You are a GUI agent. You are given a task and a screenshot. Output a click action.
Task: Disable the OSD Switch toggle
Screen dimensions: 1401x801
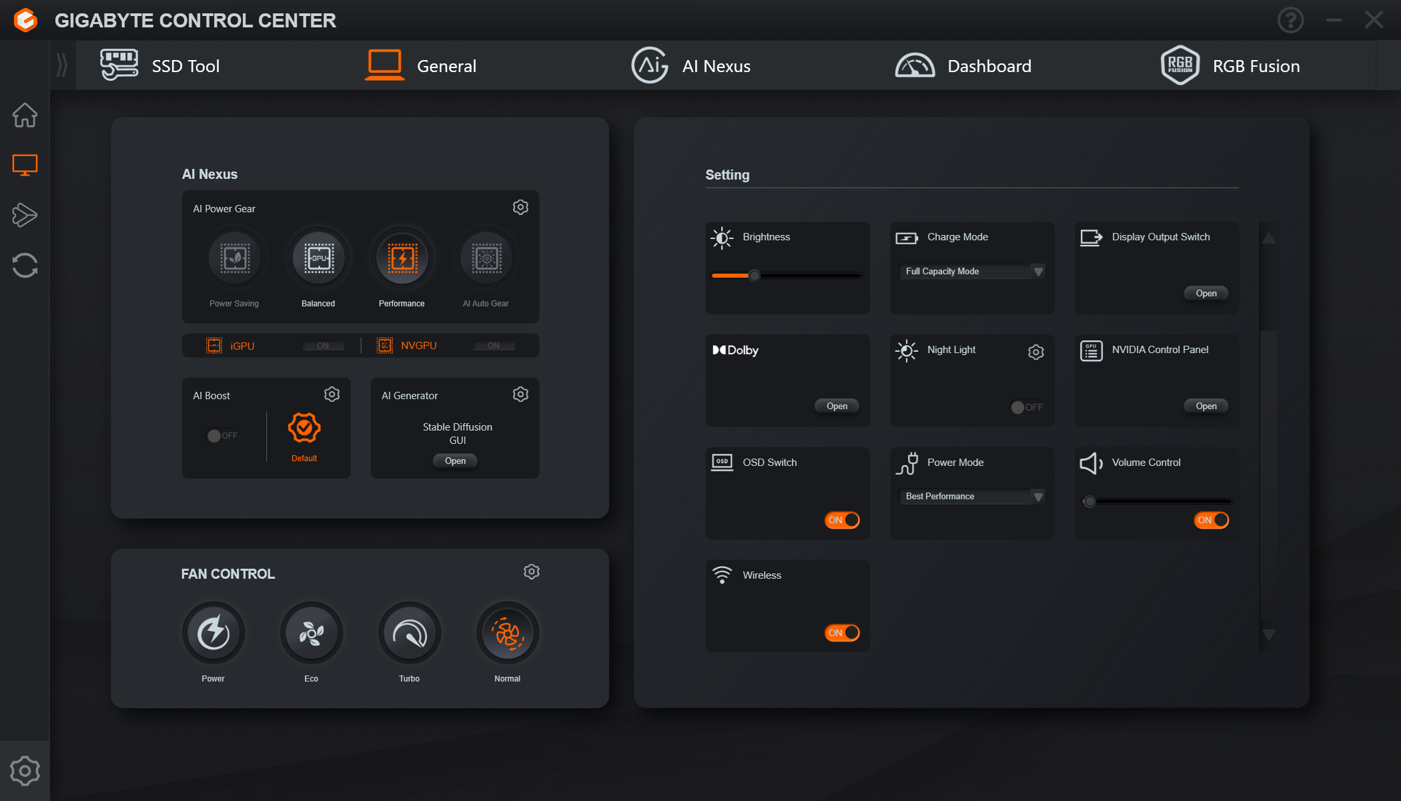(x=842, y=519)
